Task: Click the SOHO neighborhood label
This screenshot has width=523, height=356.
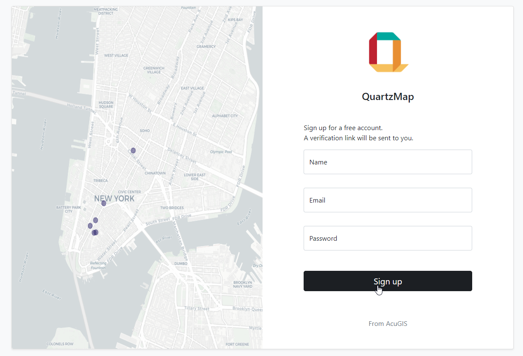Action: pos(145,131)
